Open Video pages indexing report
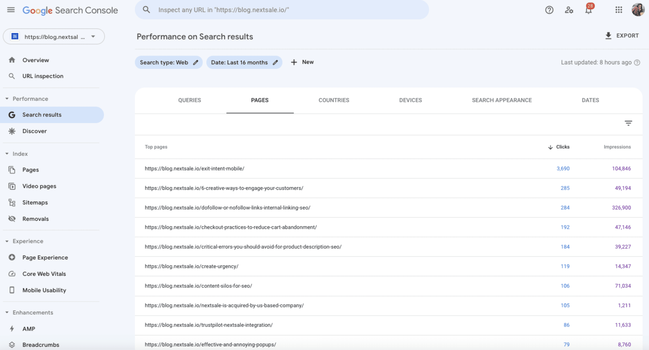Image resolution: width=649 pixels, height=350 pixels. [39, 186]
